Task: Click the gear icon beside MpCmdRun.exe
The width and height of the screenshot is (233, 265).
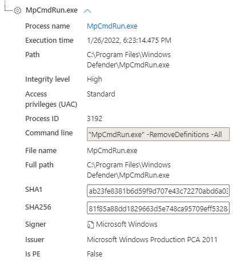Action: (x=18, y=10)
